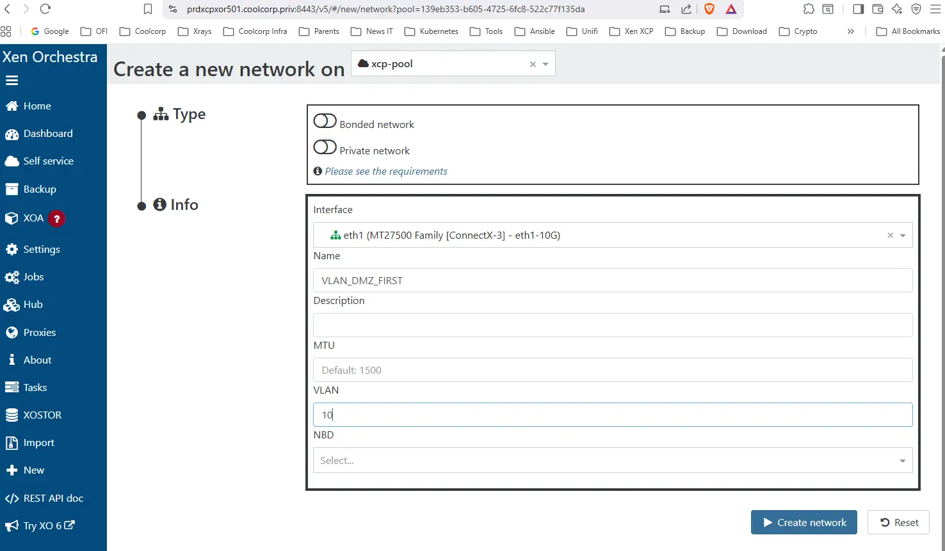Click the Try XO 6 megaphone icon

(12, 526)
